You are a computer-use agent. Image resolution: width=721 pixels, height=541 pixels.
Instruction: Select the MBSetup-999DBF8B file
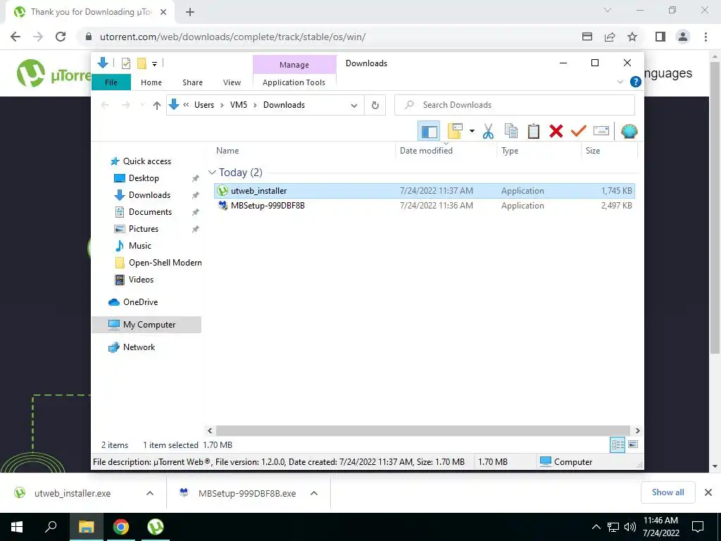[425, 206]
